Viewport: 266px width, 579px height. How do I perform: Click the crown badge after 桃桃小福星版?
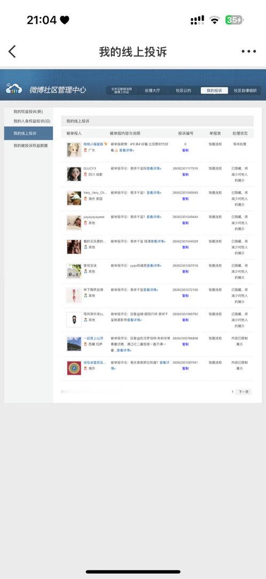coord(106,144)
